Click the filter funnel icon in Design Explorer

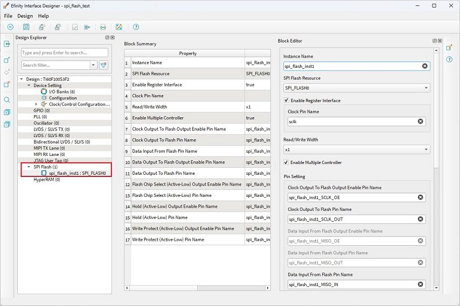(x=103, y=65)
